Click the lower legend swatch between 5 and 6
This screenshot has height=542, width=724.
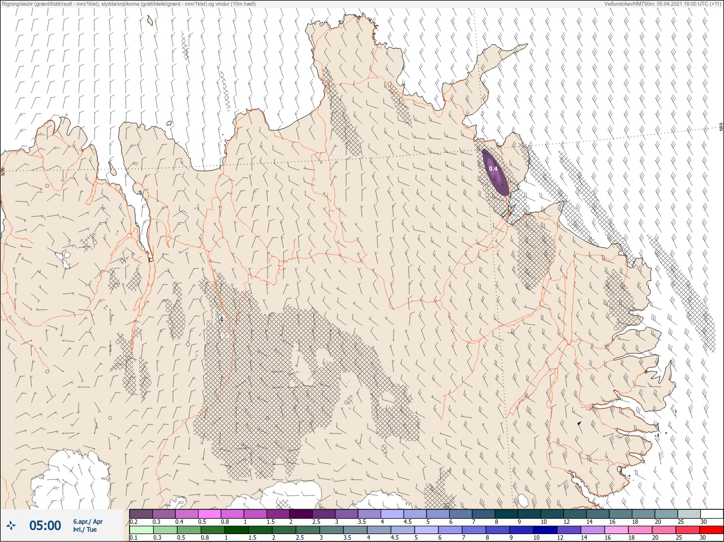pyautogui.click(x=426, y=530)
